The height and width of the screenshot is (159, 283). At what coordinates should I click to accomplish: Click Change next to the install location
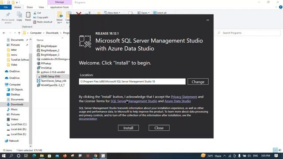pyautogui.click(x=198, y=82)
